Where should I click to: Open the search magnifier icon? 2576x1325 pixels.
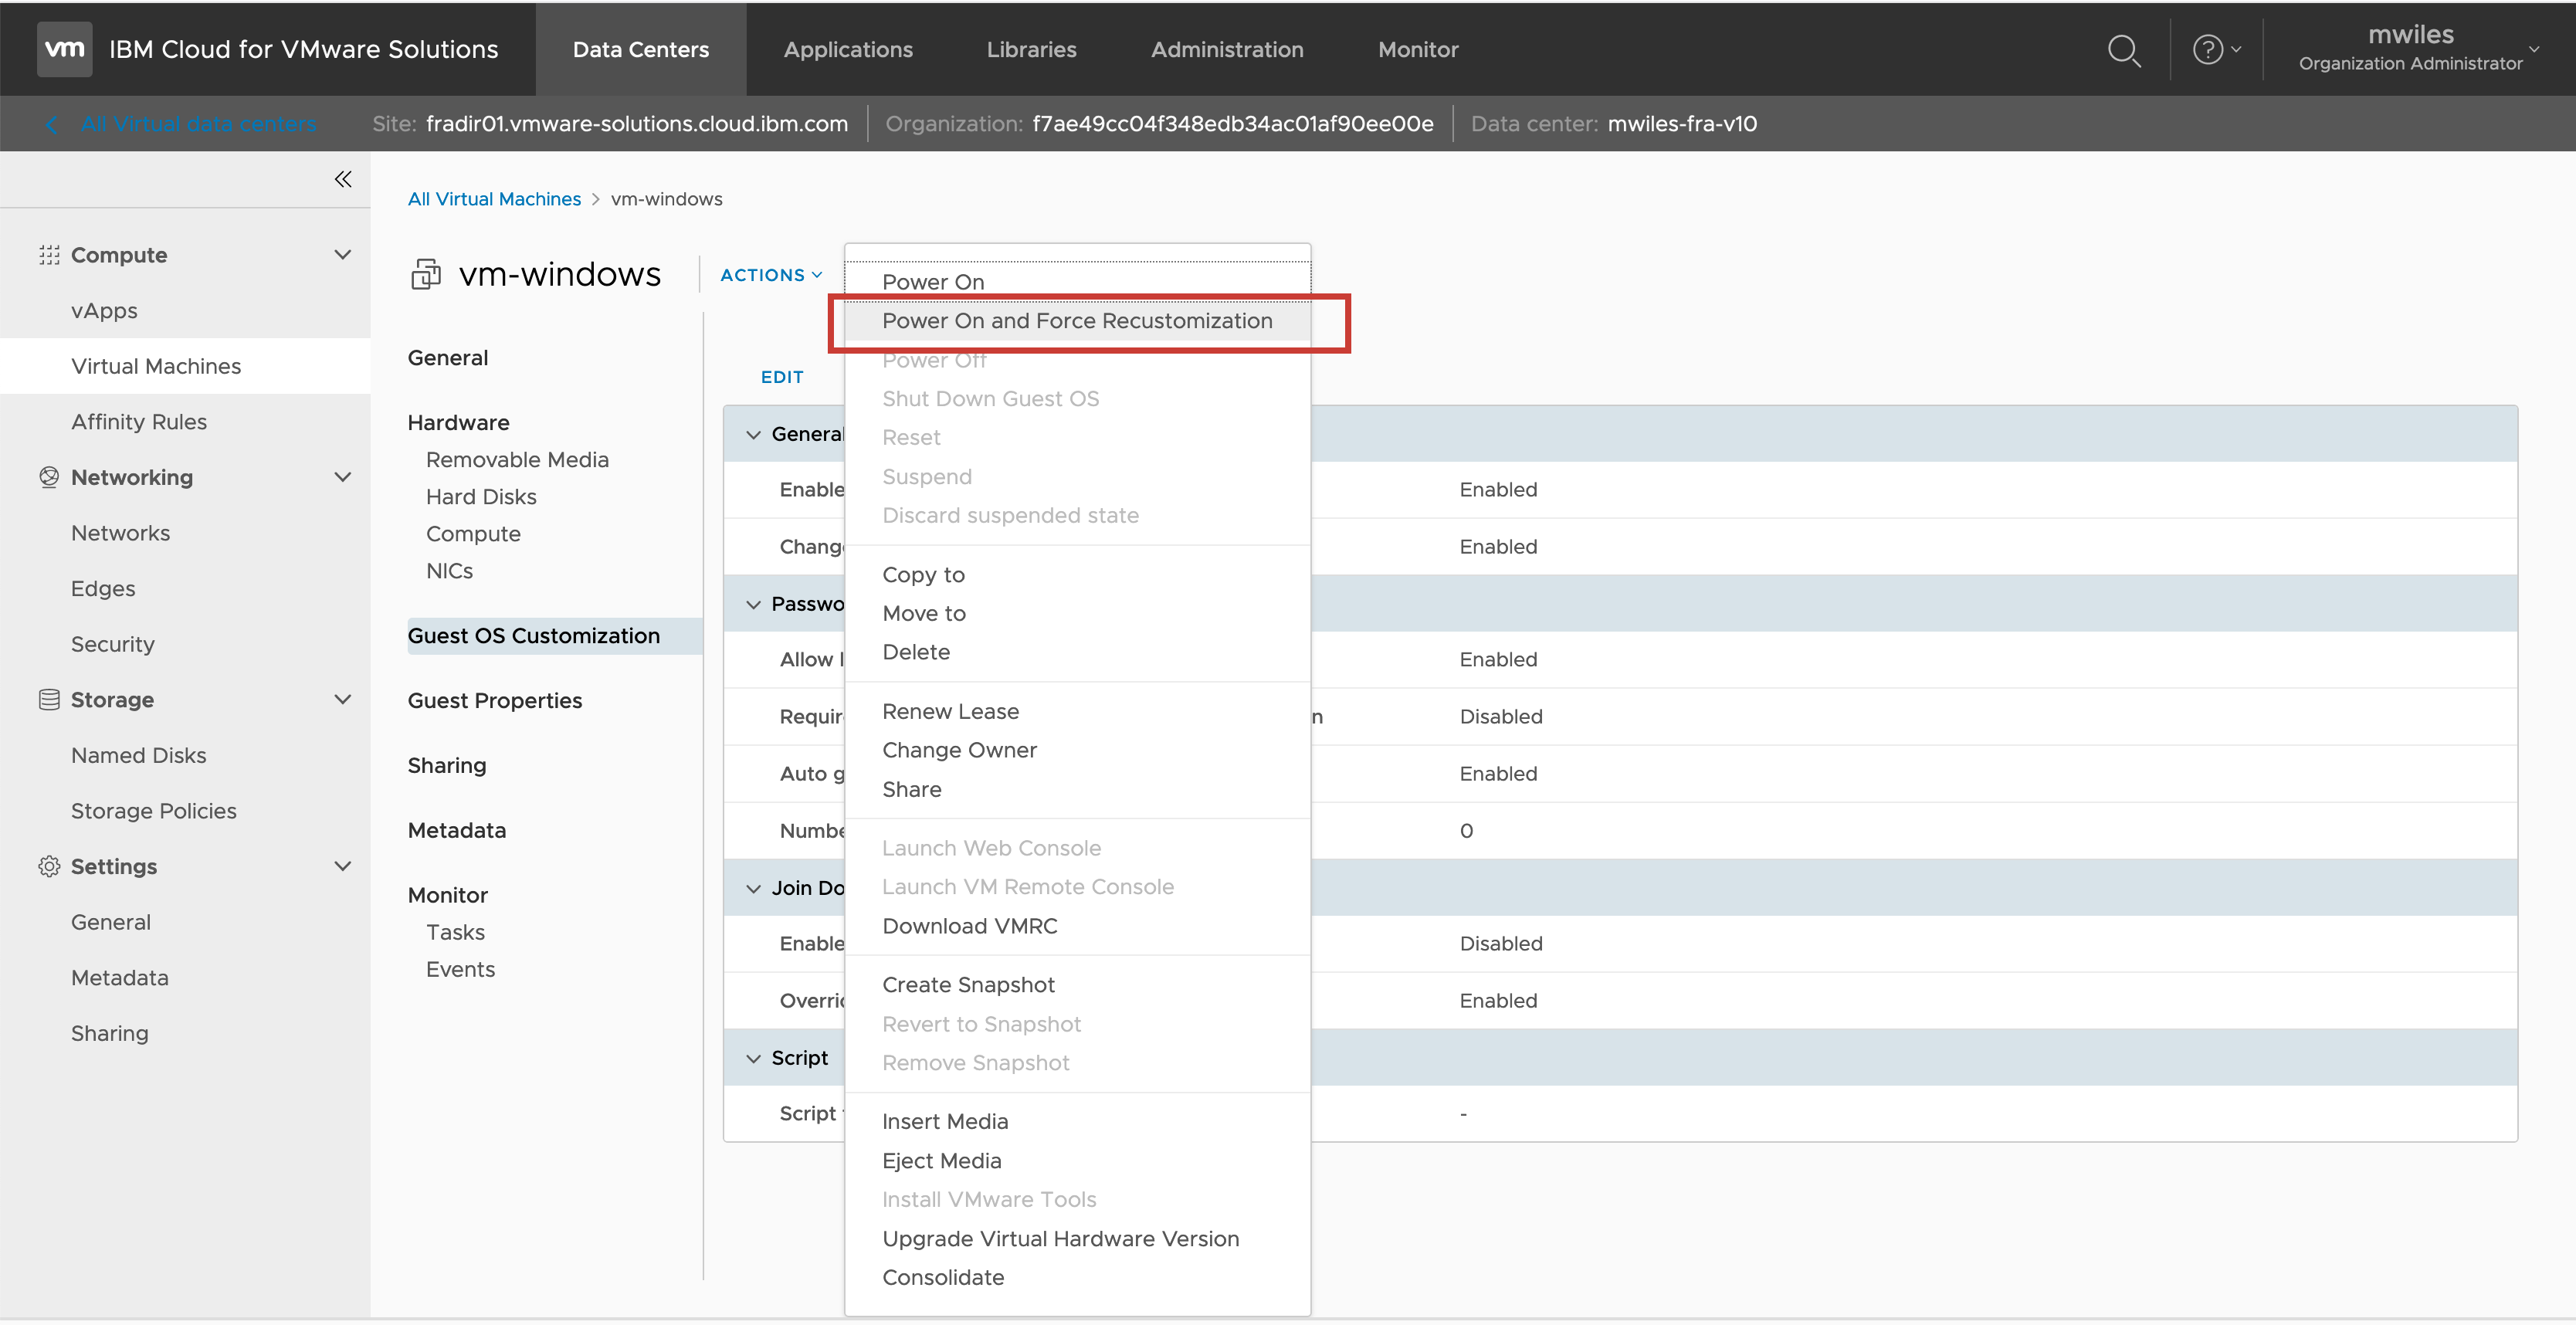(2123, 50)
